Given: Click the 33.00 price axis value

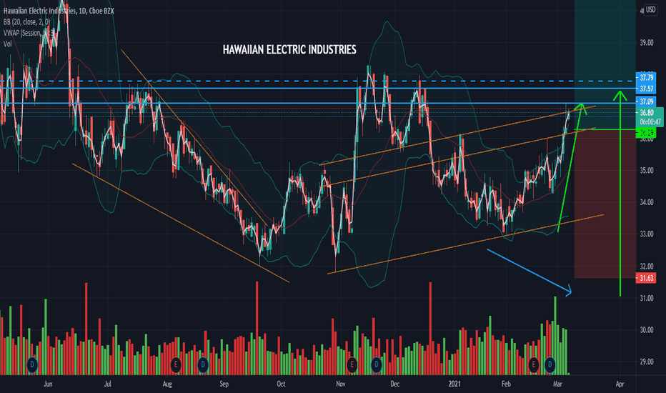Looking at the screenshot, I should pos(647,234).
